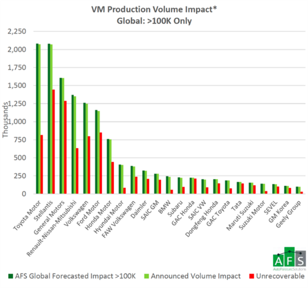Click the 'GAC Honda' axis label
Viewport: 308px width, 288px height.
[x=183, y=213]
